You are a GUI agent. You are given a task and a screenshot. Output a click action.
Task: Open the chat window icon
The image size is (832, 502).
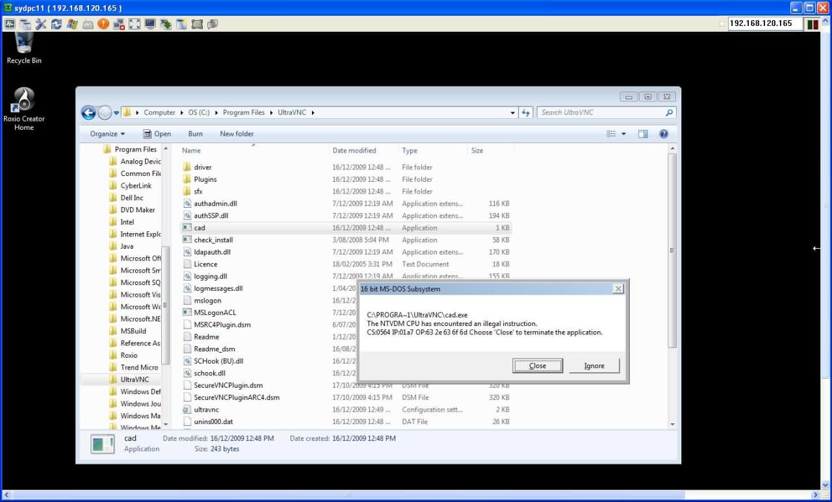[213, 24]
